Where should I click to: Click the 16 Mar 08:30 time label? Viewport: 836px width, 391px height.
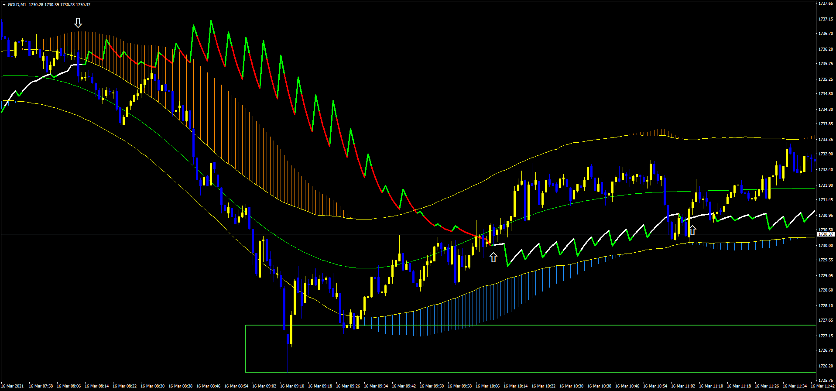pos(153,386)
